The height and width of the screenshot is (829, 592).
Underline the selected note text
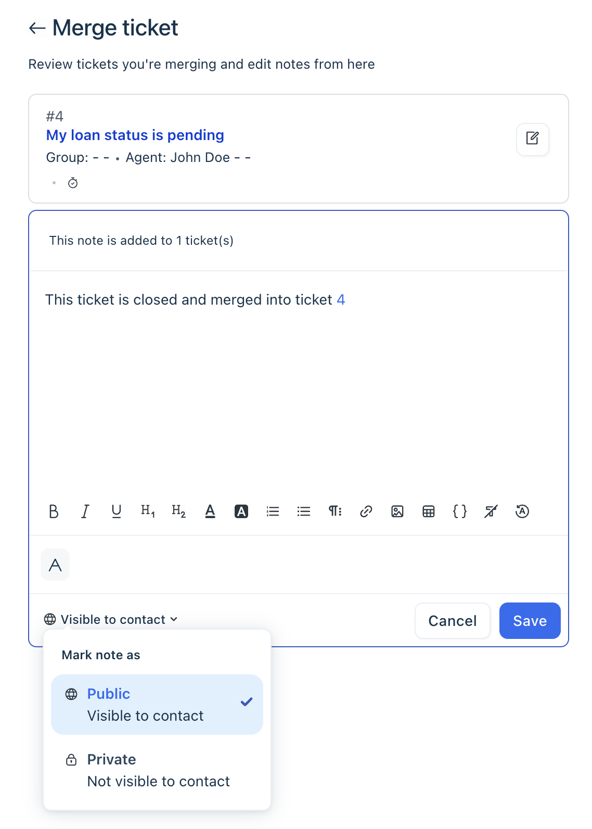pyautogui.click(x=117, y=511)
